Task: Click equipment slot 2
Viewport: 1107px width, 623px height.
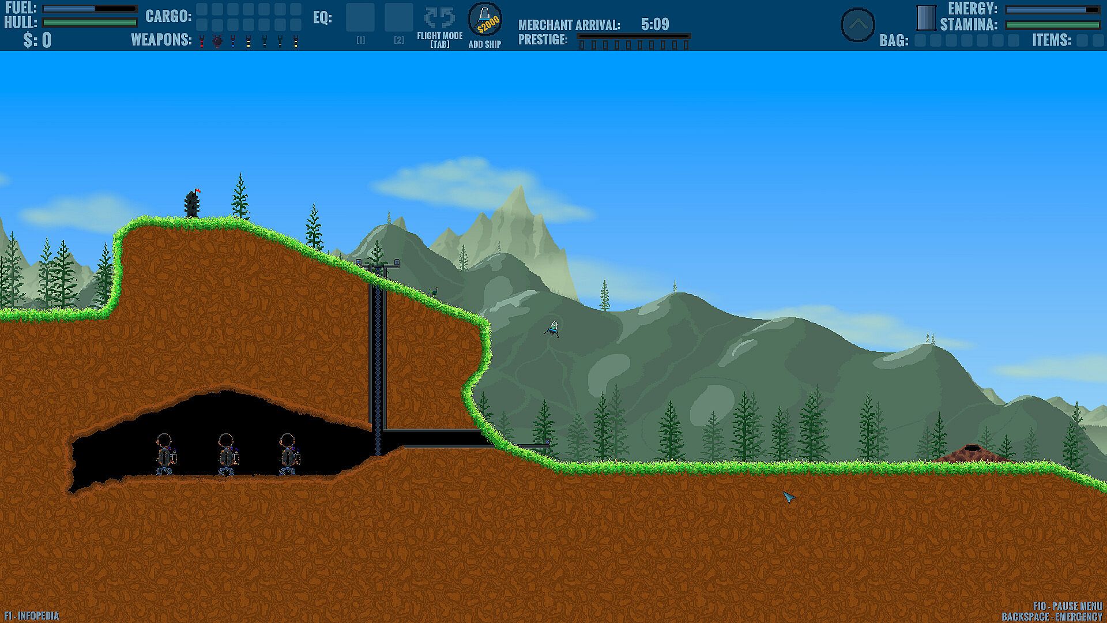Action: coord(399,18)
